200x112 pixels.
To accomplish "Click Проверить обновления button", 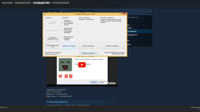I will click(88, 53).
